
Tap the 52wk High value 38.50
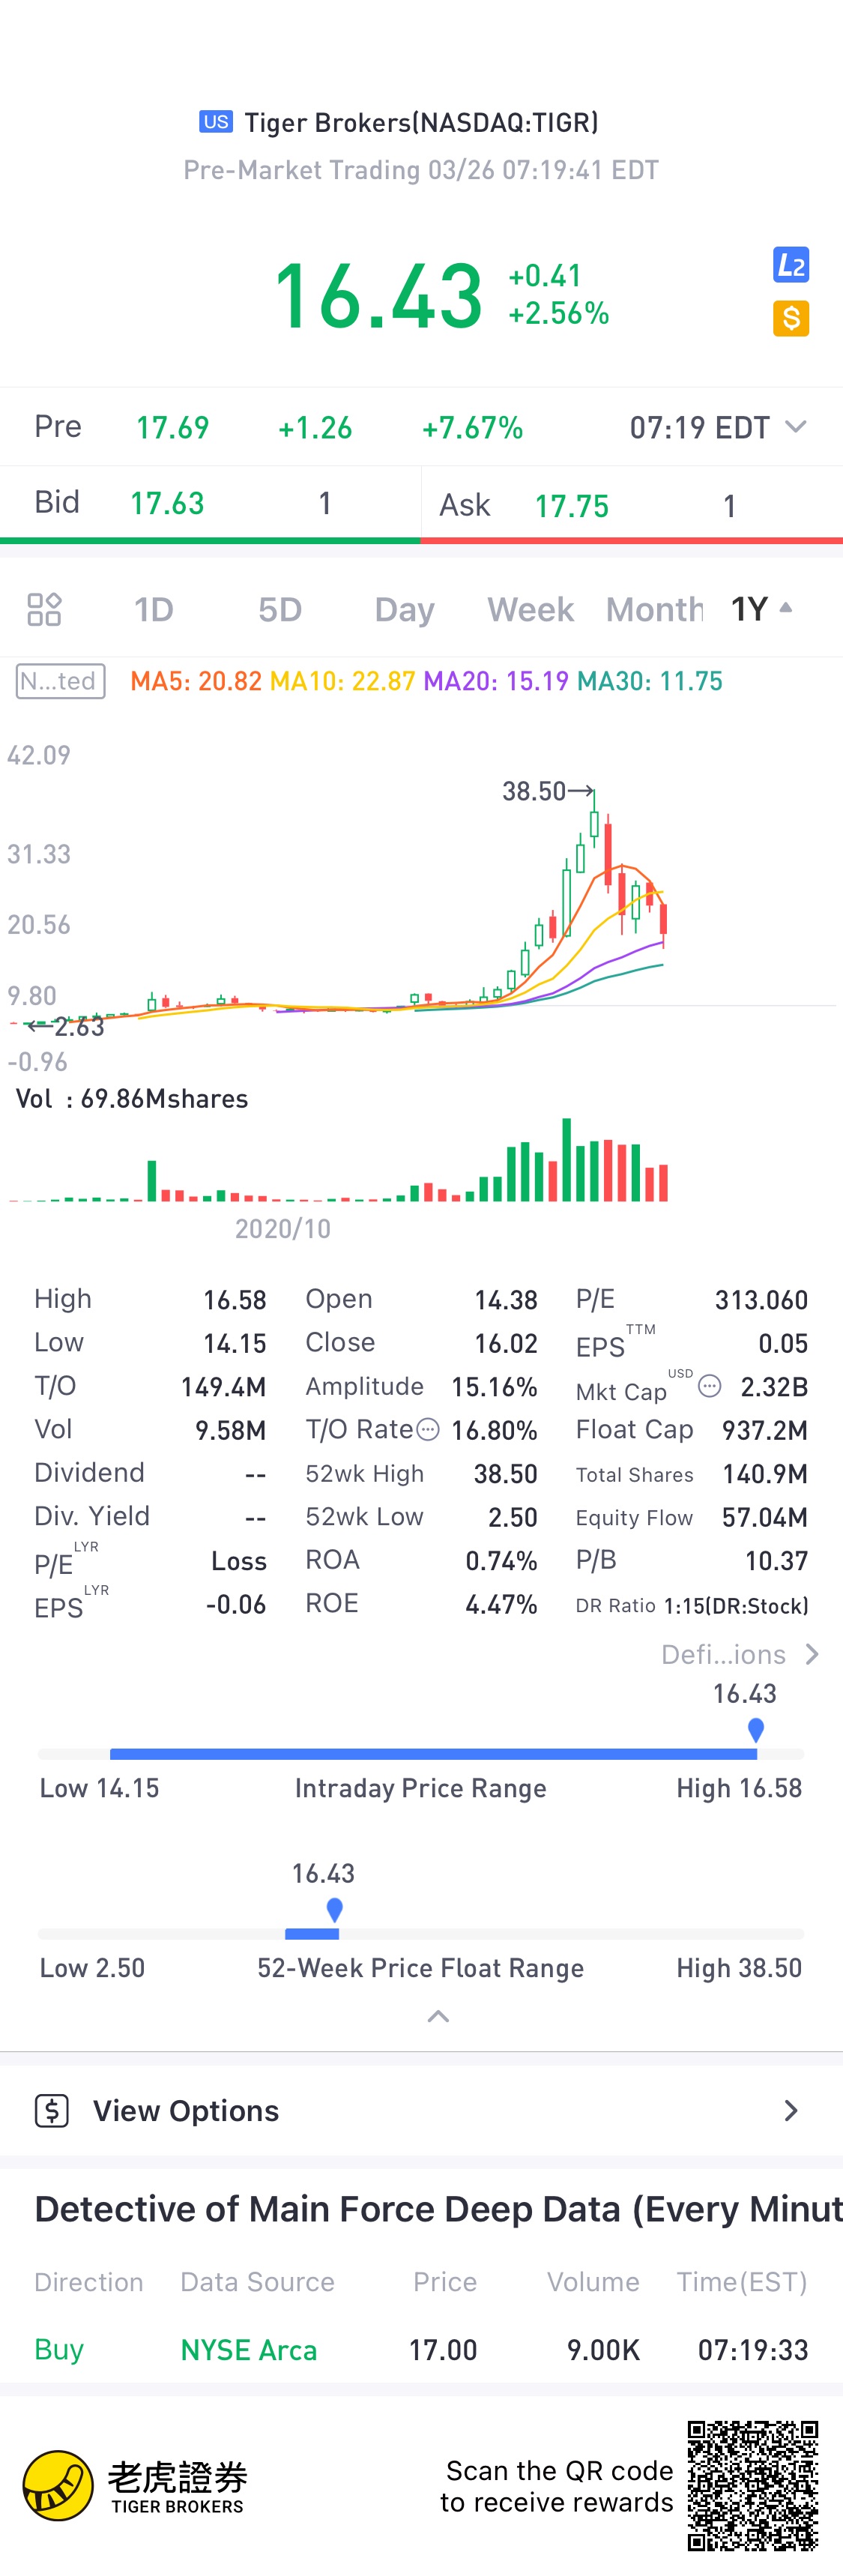click(505, 1474)
